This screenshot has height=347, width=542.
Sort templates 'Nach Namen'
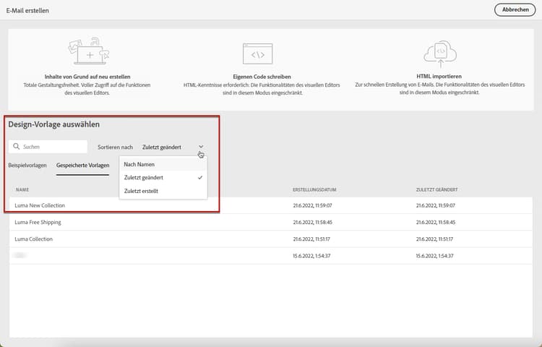click(163, 164)
